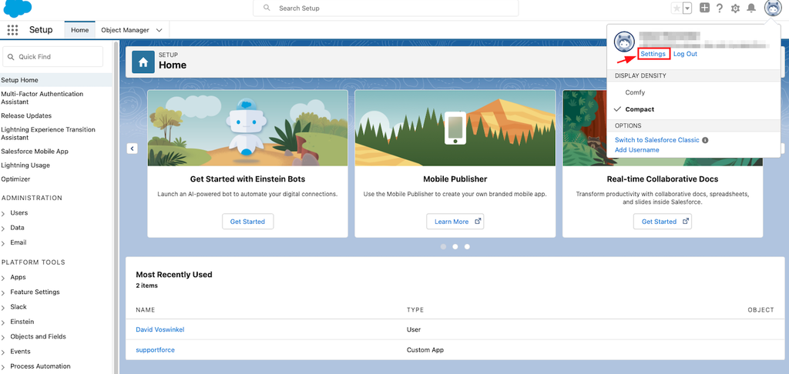Open the supportforce custom app

pos(155,349)
